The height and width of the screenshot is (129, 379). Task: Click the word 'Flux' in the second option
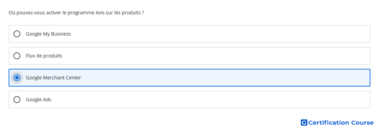(x=30, y=56)
